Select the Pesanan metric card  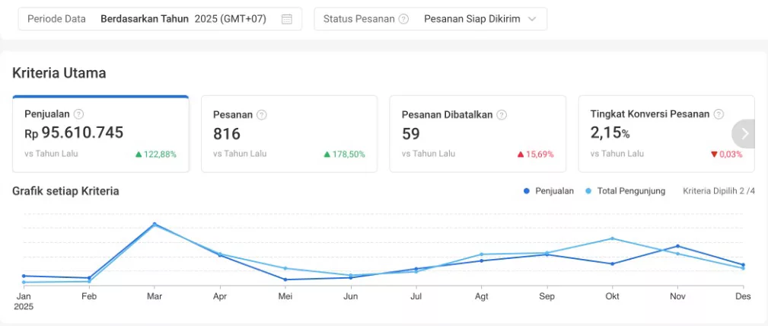pyautogui.click(x=289, y=134)
